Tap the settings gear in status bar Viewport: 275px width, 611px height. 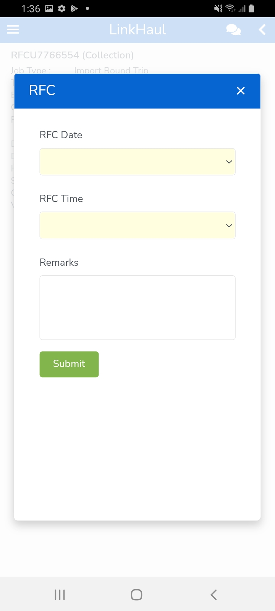click(x=61, y=8)
